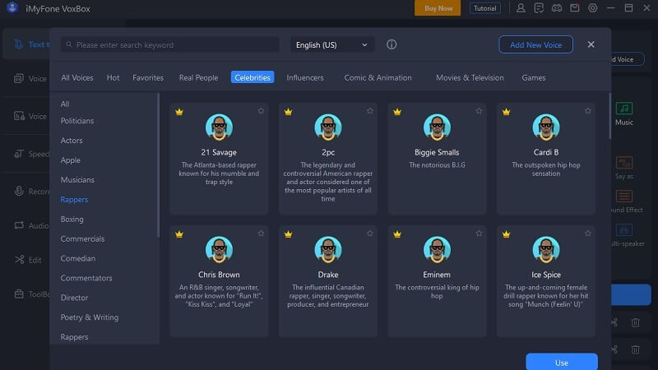The height and width of the screenshot is (370, 658).
Task: Click the search magnifier icon
Action: coord(69,44)
